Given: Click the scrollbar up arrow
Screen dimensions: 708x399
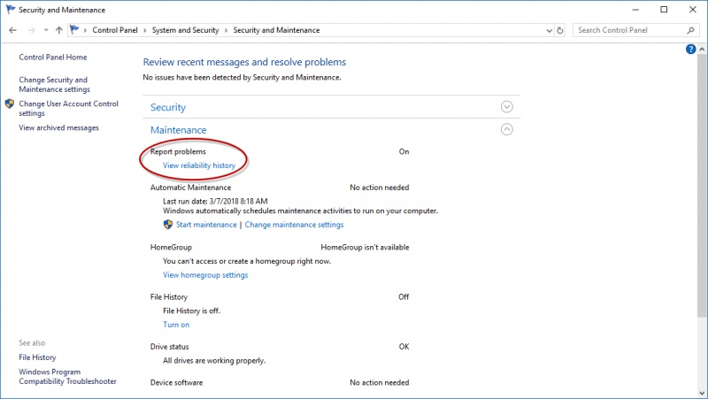Looking at the screenshot, I should tap(702, 49).
